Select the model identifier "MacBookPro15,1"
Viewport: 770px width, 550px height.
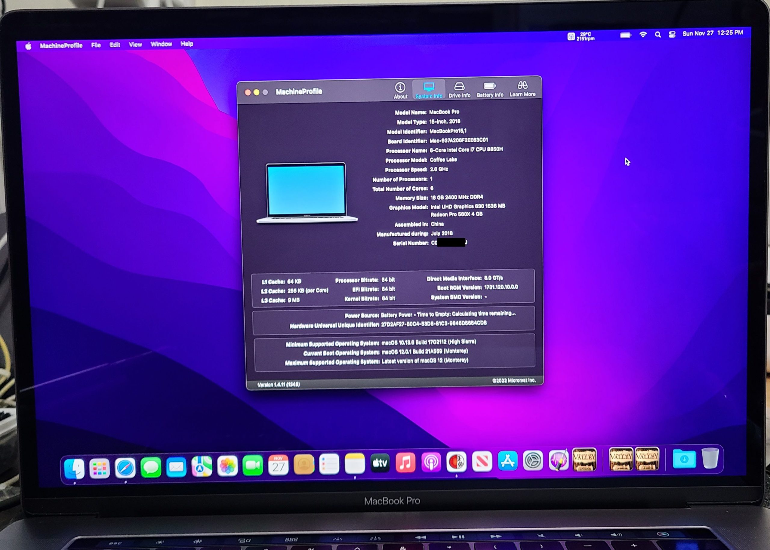[448, 131]
